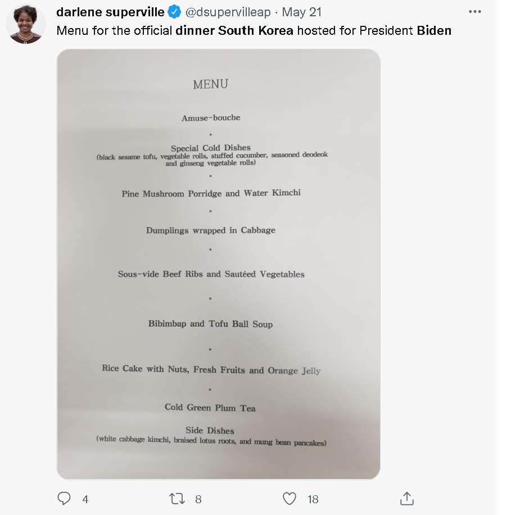Click the retweet count of 8
Screen dimensions: 511x515
tap(198, 499)
